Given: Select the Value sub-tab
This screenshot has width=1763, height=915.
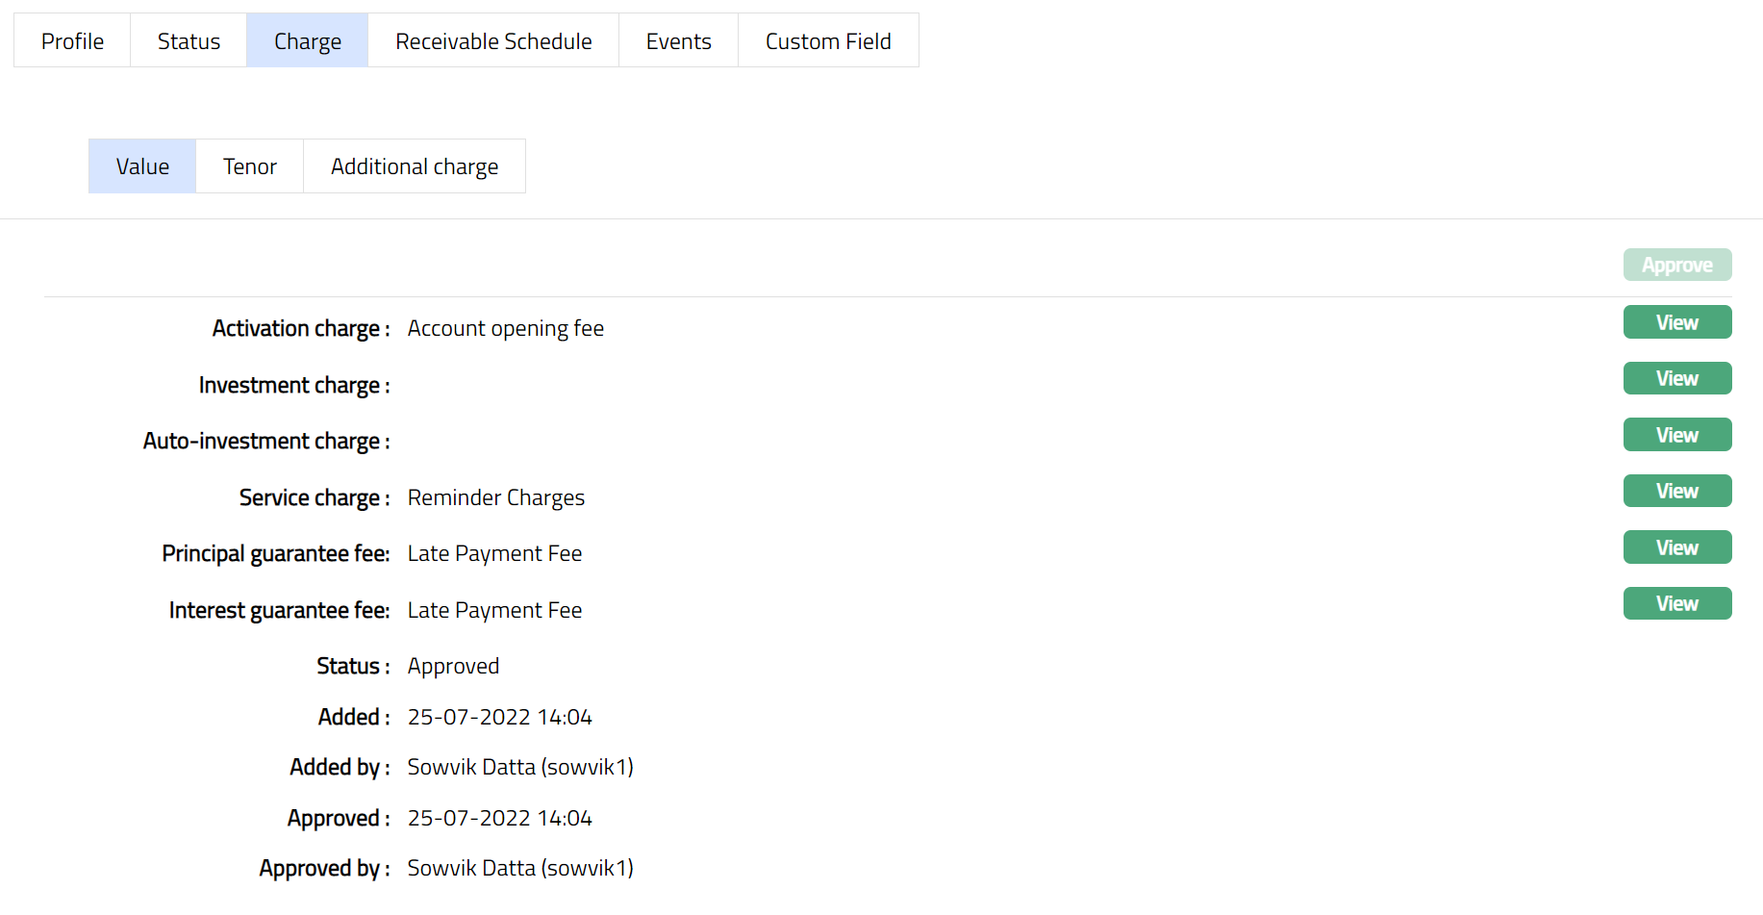Looking at the screenshot, I should 142,166.
